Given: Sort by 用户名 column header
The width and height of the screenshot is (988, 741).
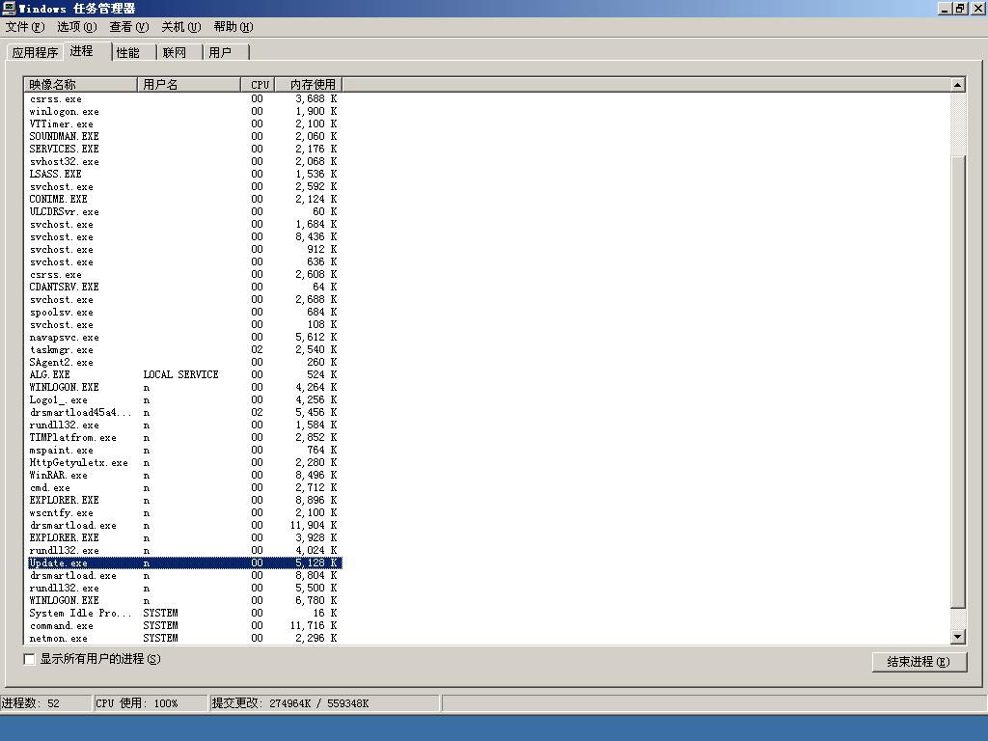Looking at the screenshot, I should click(x=189, y=85).
